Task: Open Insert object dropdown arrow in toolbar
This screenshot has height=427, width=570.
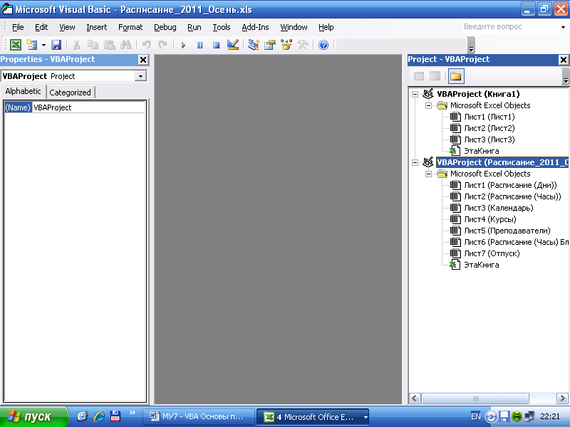Action: click(x=43, y=45)
